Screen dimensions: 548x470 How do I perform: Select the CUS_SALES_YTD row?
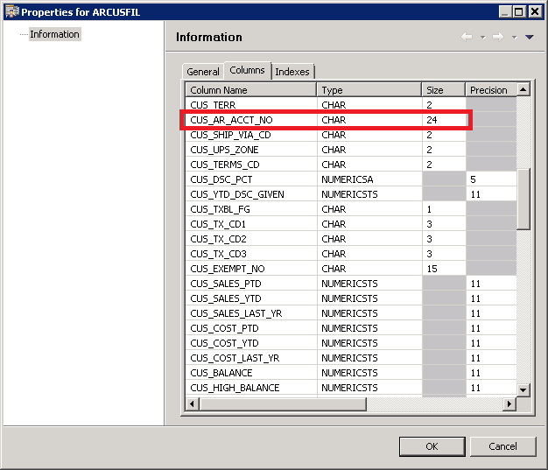(351, 298)
